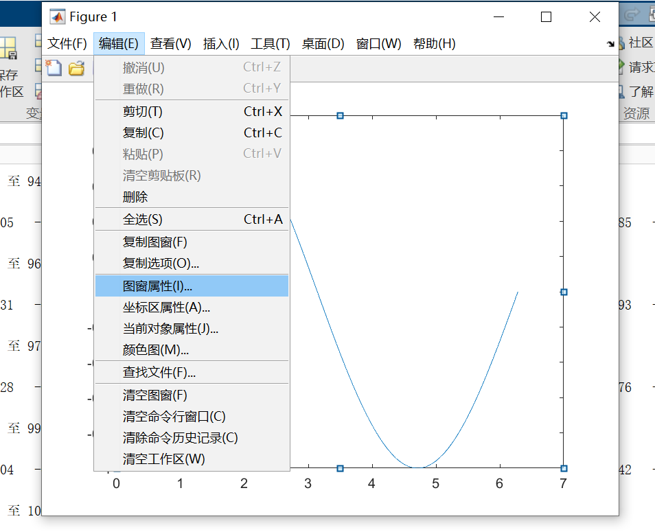Click the new document icon in Figure toolbar
655x532 pixels.
[x=54, y=68]
